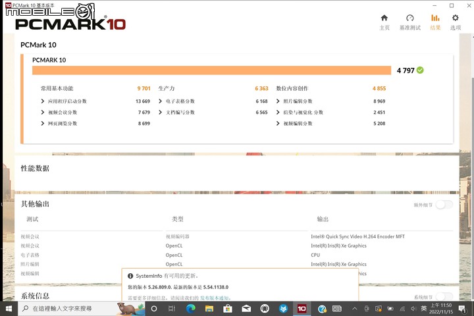474x316 pixels.
Task: Select the 数位内容创作 score 4 855
Action: (379, 88)
